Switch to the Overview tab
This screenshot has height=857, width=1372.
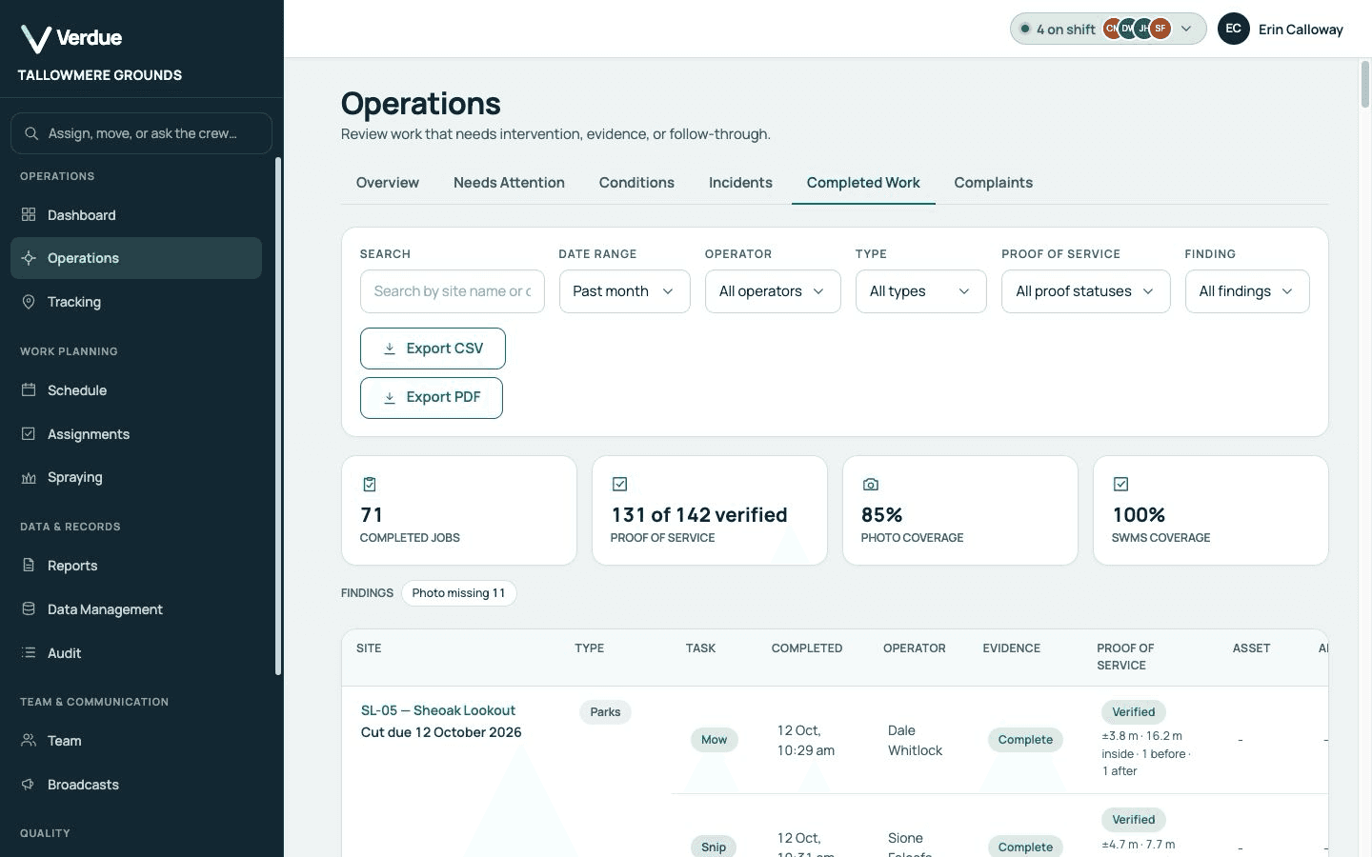(388, 183)
